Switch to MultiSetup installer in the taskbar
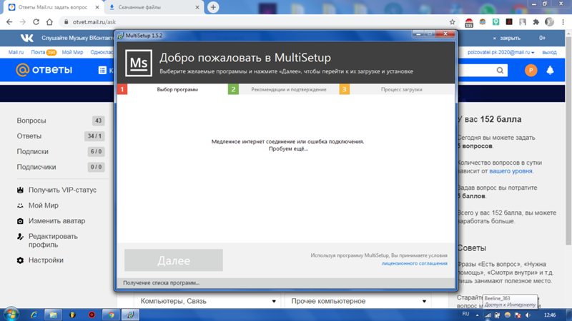The image size is (572, 321). 130,315
